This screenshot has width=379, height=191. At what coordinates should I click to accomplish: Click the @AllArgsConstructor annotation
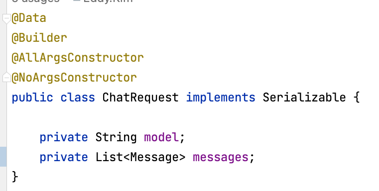(78, 58)
